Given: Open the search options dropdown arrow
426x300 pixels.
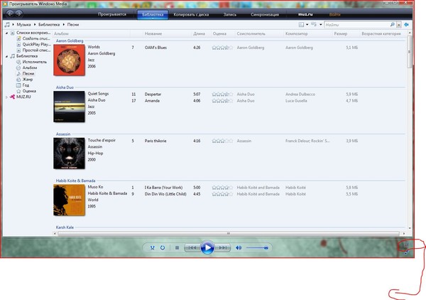Looking at the screenshot, I should click(x=398, y=25).
